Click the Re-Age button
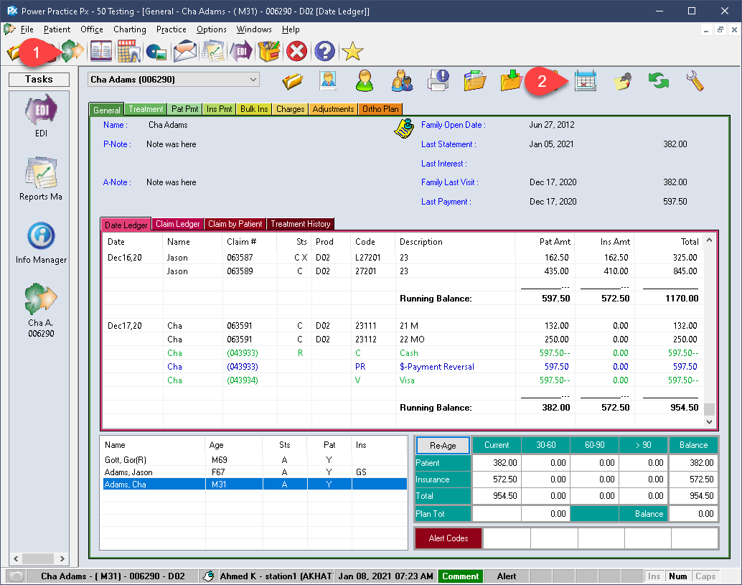Viewport: 742px width, 585px height. [443, 445]
